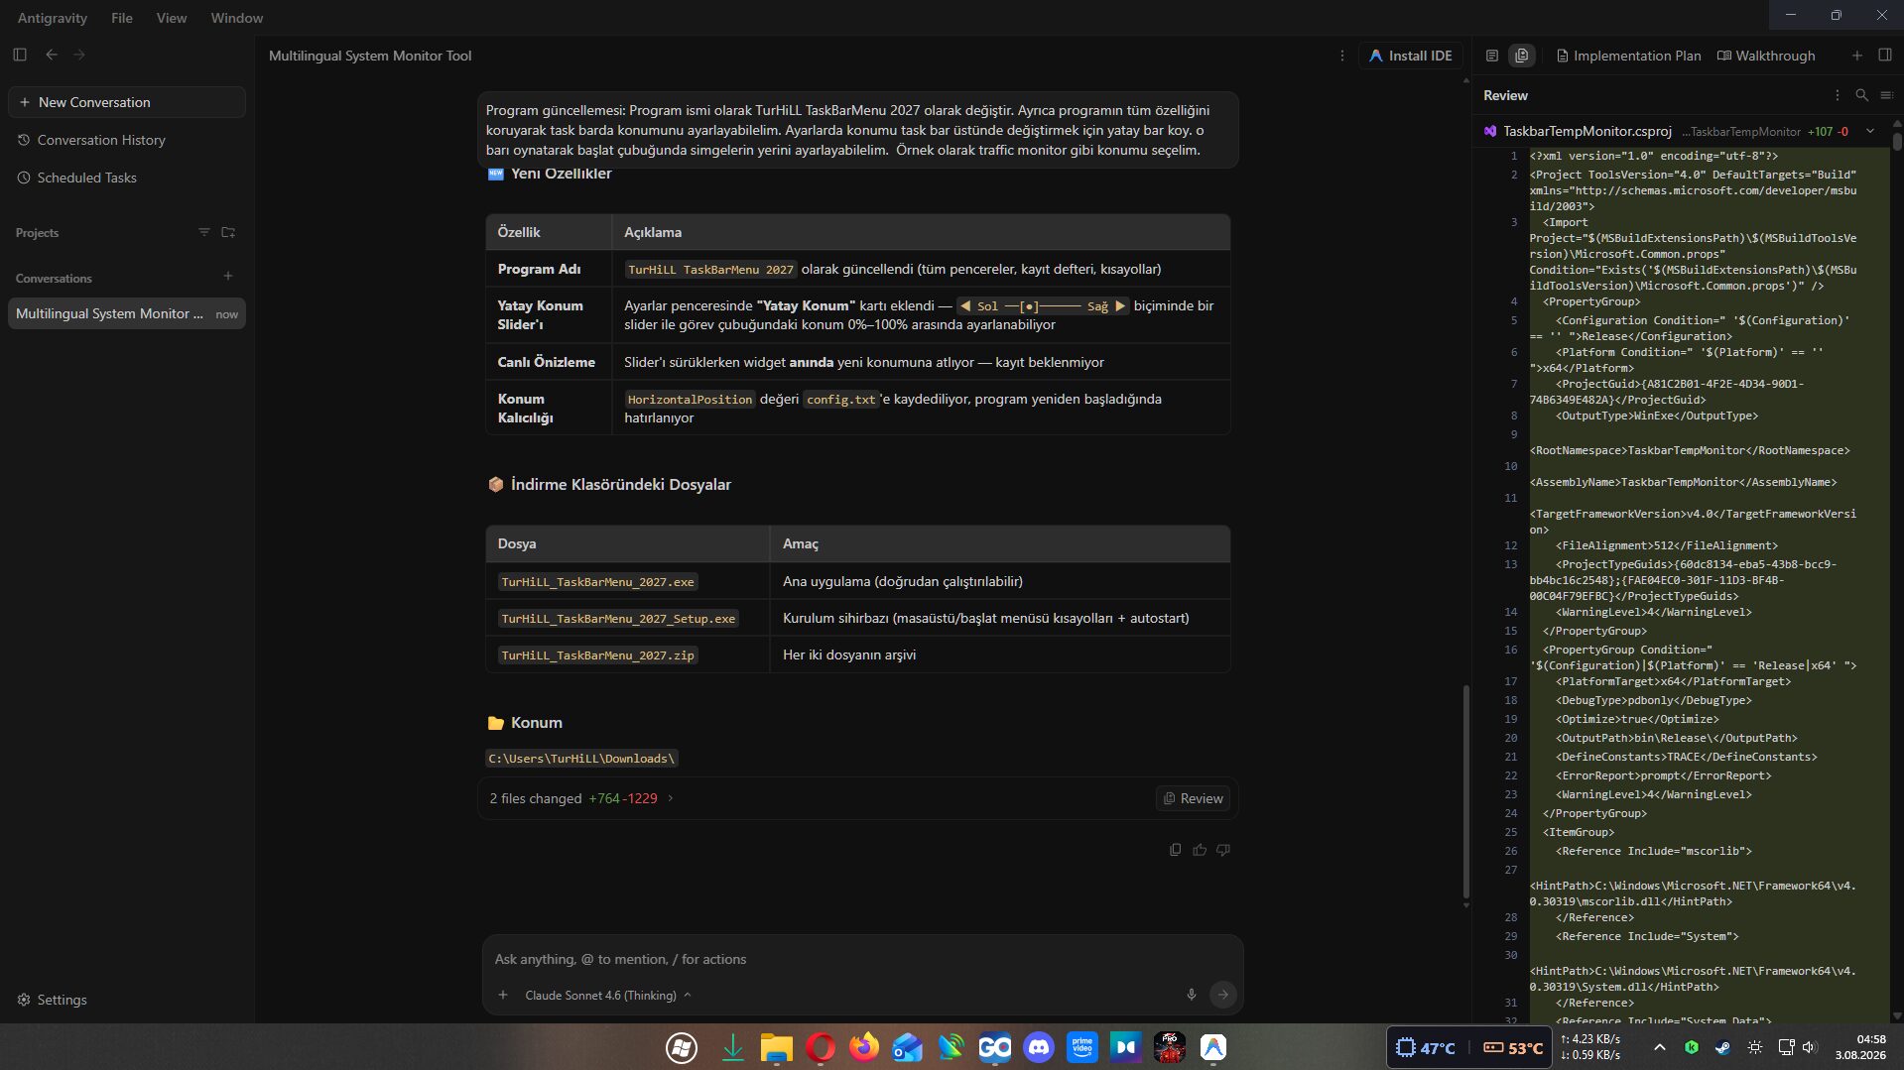
Task: Go back with the left arrow
Action: pyautogui.click(x=52, y=55)
